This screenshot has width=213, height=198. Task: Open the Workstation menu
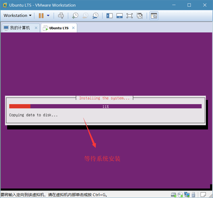click(x=17, y=16)
